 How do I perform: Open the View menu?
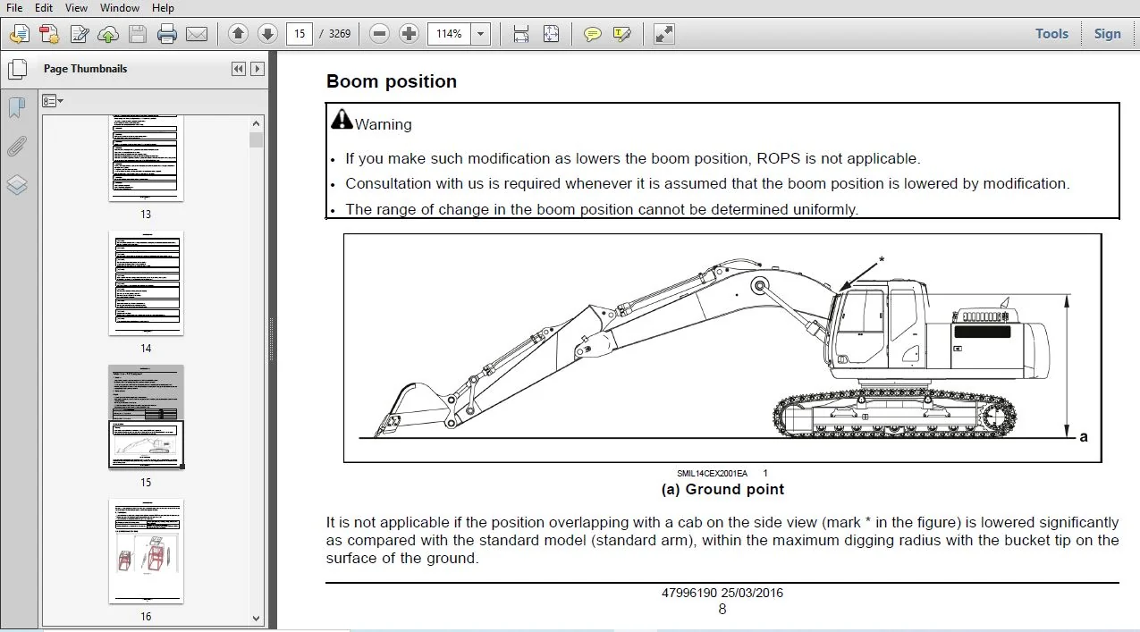pos(76,8)
